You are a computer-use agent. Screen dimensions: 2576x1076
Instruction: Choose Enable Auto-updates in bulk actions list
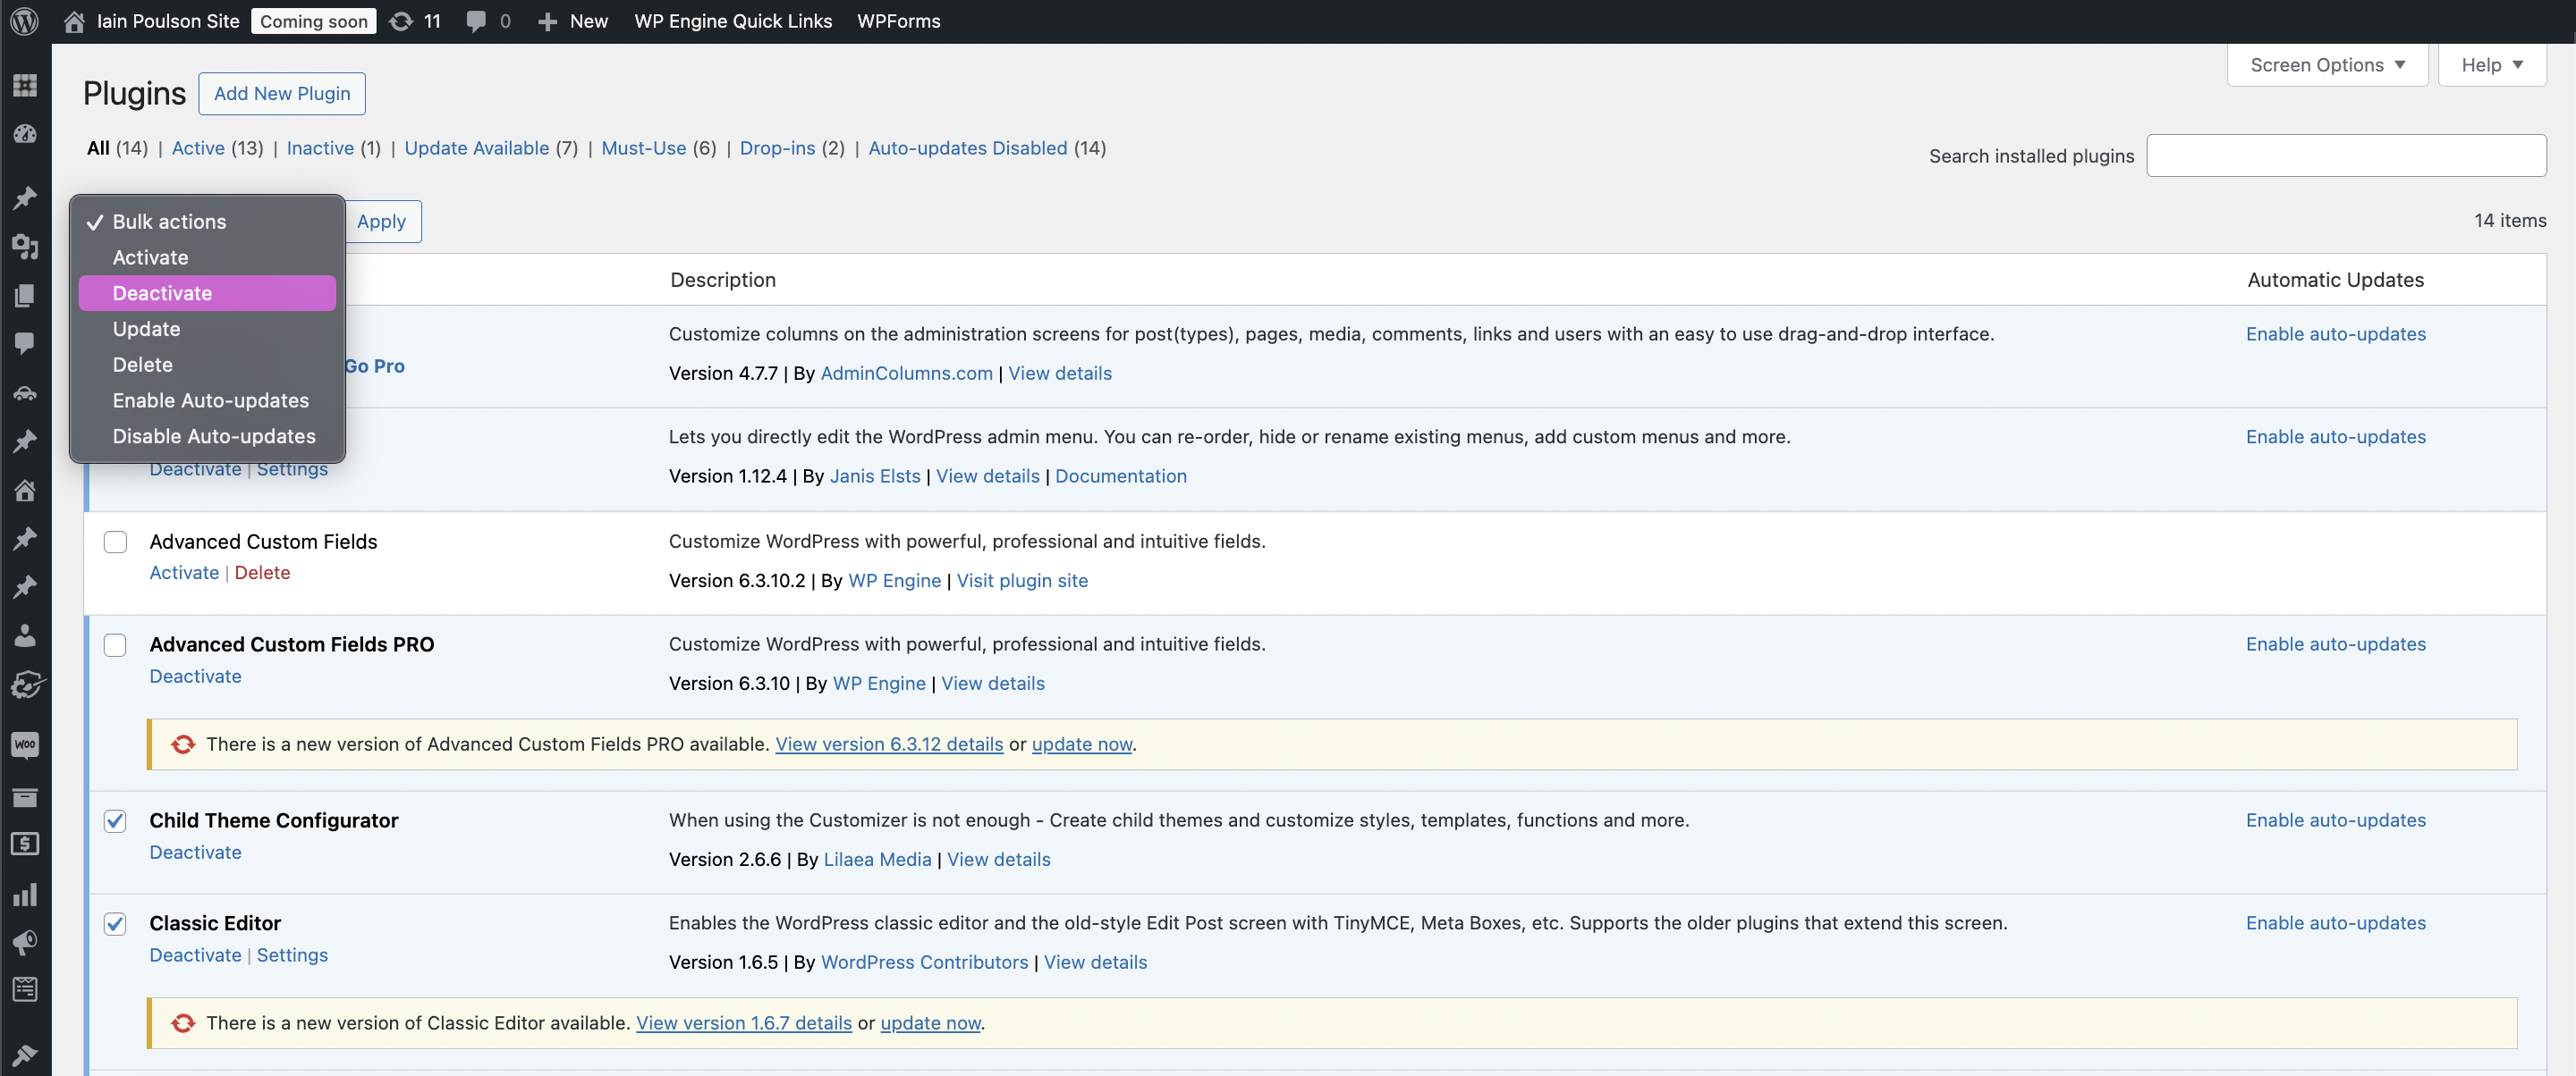[207, 400]
